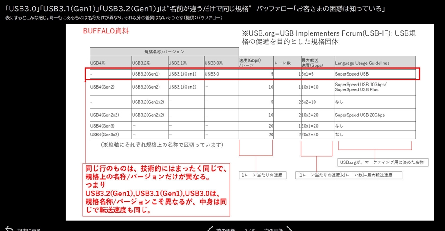Click the next image chevron
The image size is (445, 231).
[289, 229]
